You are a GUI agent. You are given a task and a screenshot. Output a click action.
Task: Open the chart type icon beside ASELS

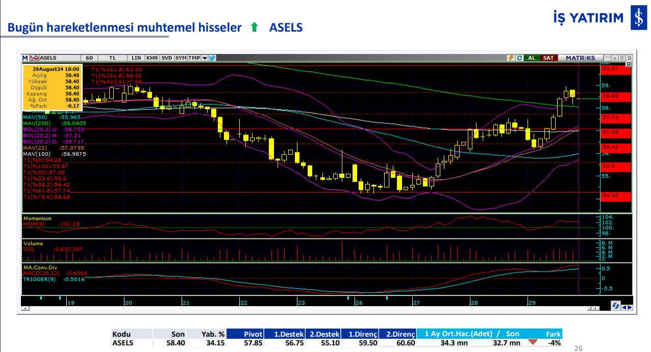[x=34, y=58]
